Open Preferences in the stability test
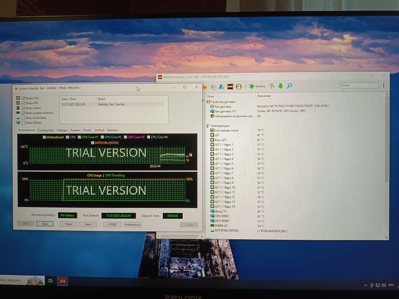399x299 pixels. [132, 225]
